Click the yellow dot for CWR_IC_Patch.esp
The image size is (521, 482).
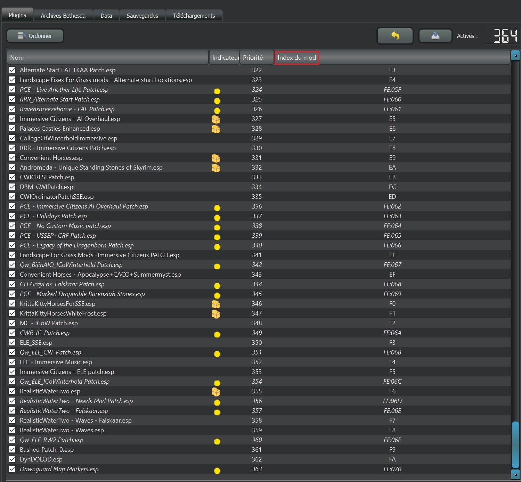217,335
